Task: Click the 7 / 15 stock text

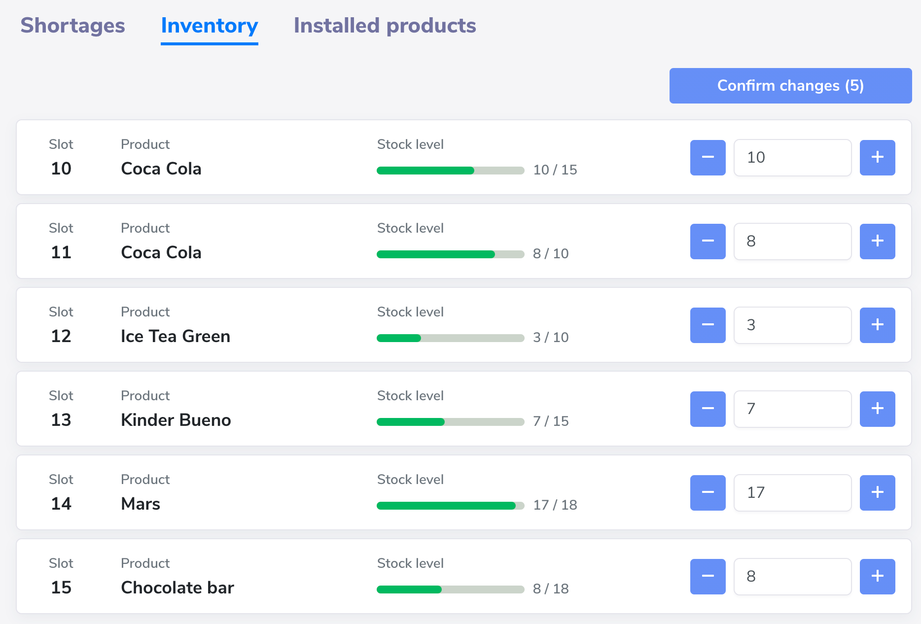Action: [x=551, y=421]
